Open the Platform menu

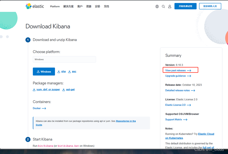(x=55, y=6)
